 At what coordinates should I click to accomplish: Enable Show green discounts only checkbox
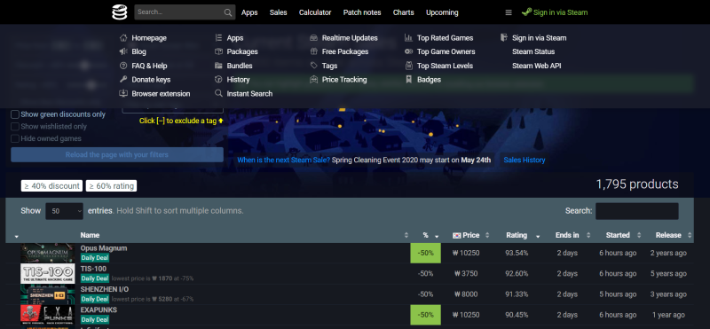pyautogui.click(x=15, y=114)
